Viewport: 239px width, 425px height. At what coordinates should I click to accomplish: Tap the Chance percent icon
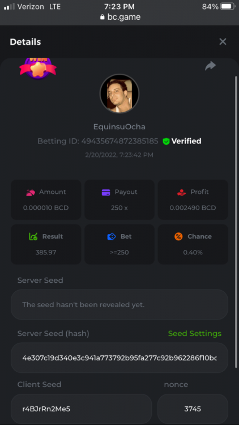[178, 237]
